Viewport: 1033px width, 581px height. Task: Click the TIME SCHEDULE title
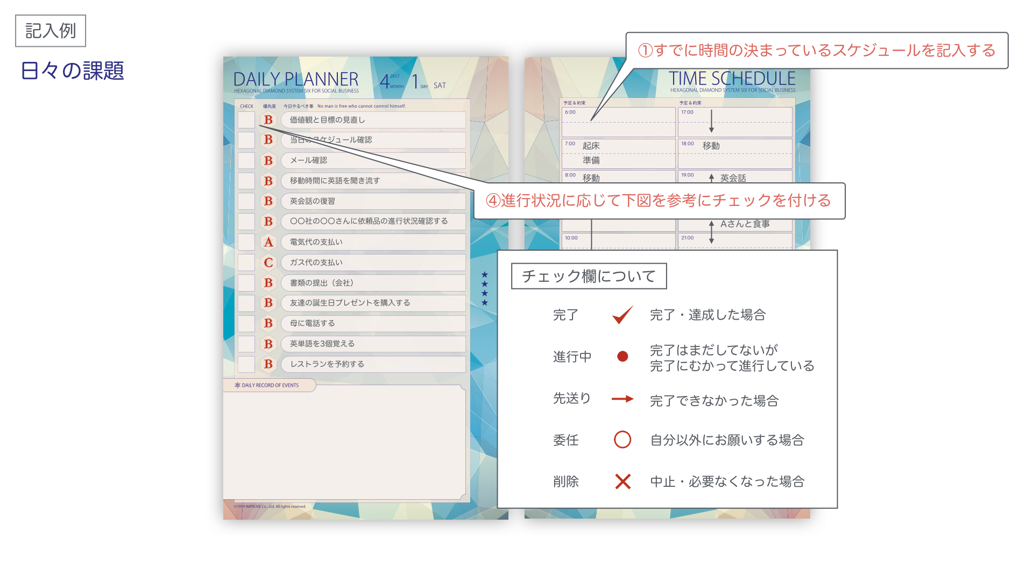[x=732, y=79]
